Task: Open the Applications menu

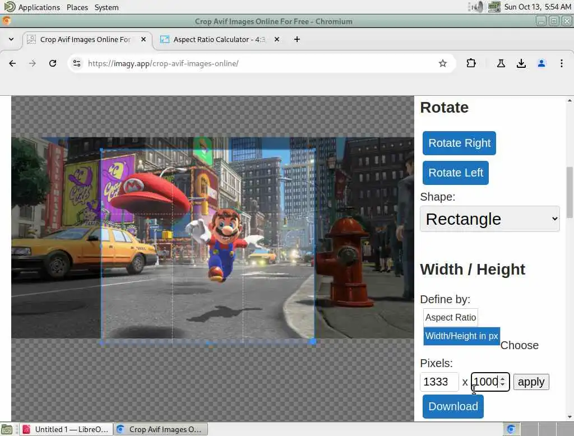Action: (31, 7)
